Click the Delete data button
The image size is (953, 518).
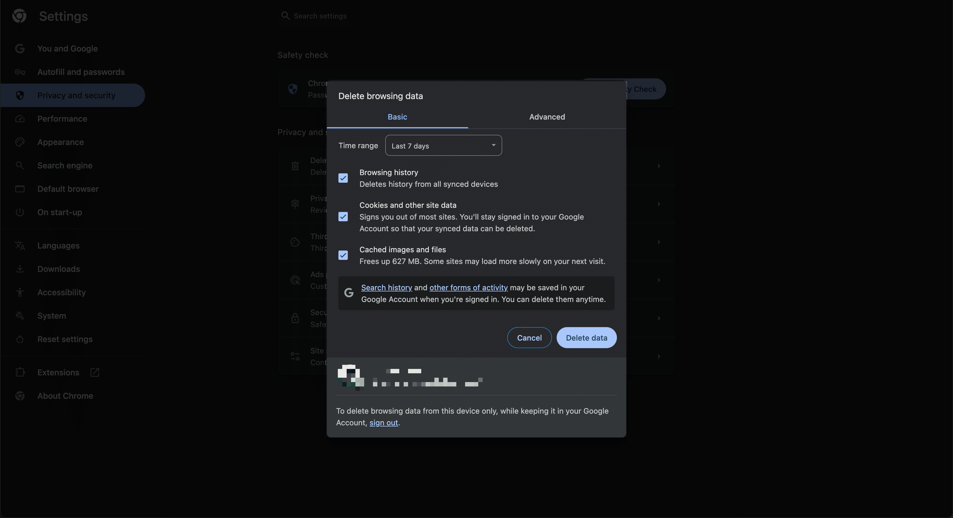tap(586, 338)
